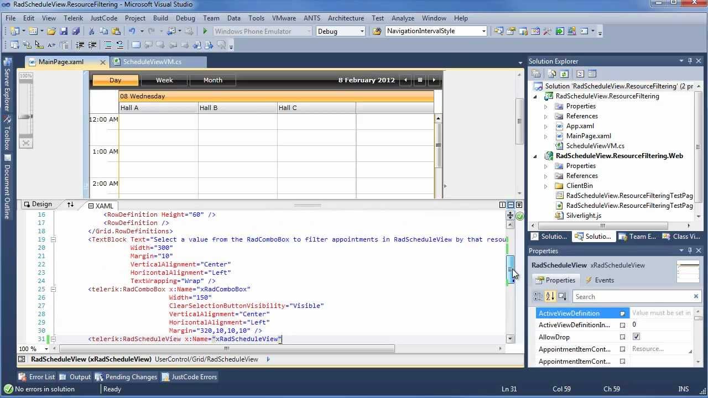The width and height of the screenshot is (708, 398).
Task: Open the Toolbox window from toolbar
Action: click(548, 32)
